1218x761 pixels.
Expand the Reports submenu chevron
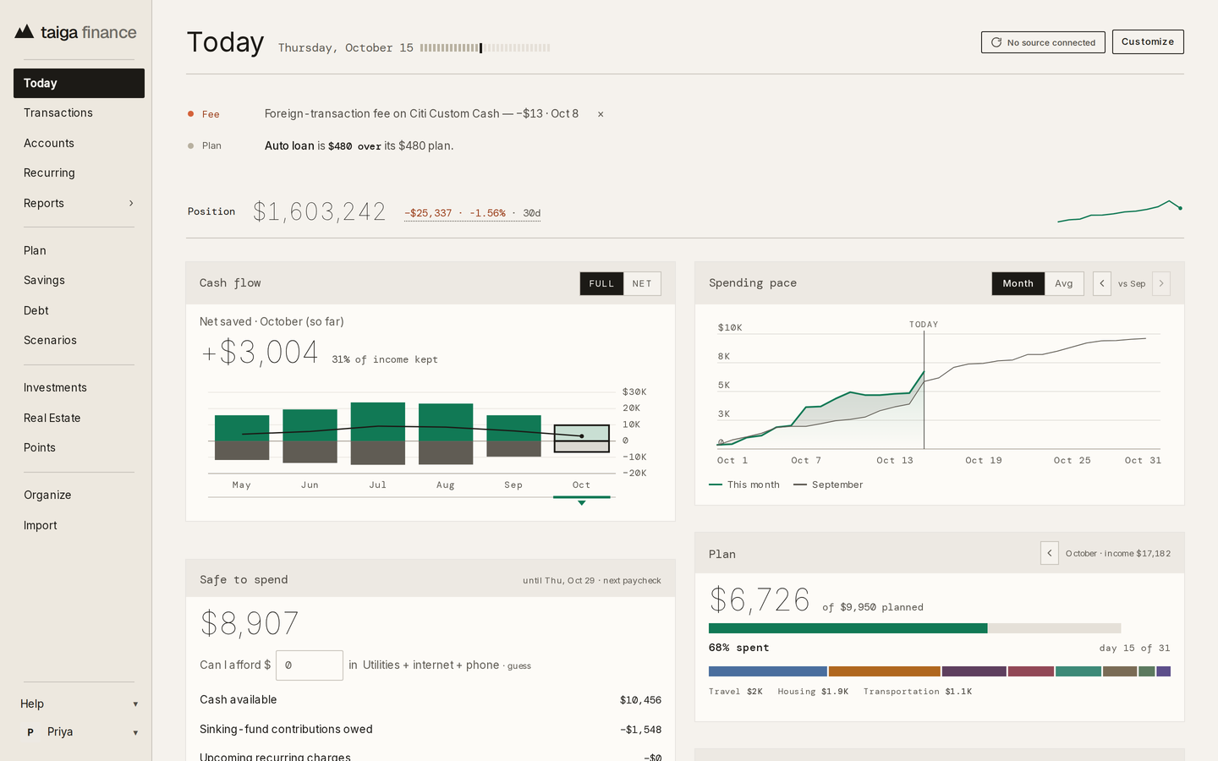[x=131, y=203]
